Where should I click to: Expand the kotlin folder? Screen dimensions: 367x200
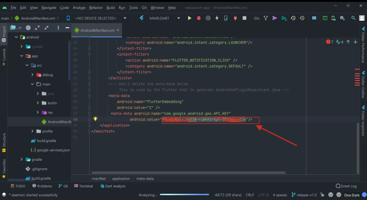pos(38,103)
